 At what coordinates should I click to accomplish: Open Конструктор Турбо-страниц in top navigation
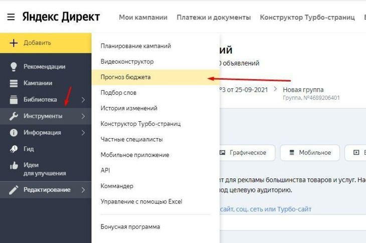pyautogui.click(x=307, y=17)
